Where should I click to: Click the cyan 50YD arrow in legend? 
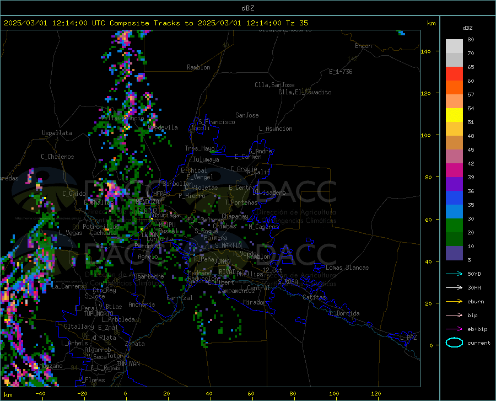[x=454, y=274]
